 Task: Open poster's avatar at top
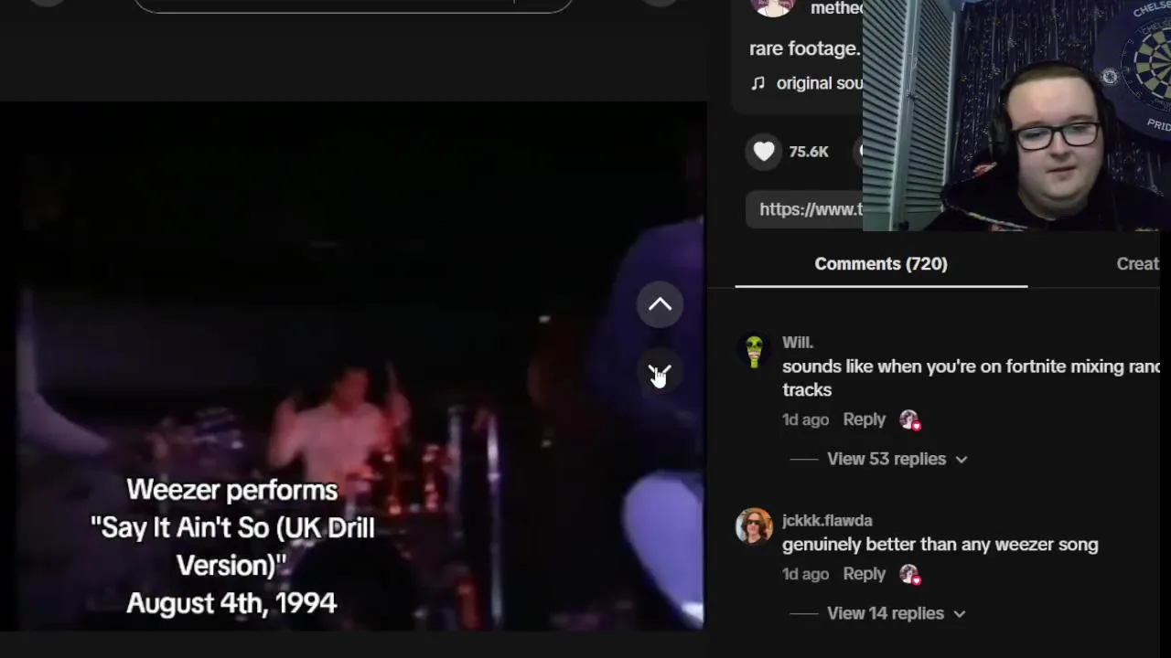point(773,5)
